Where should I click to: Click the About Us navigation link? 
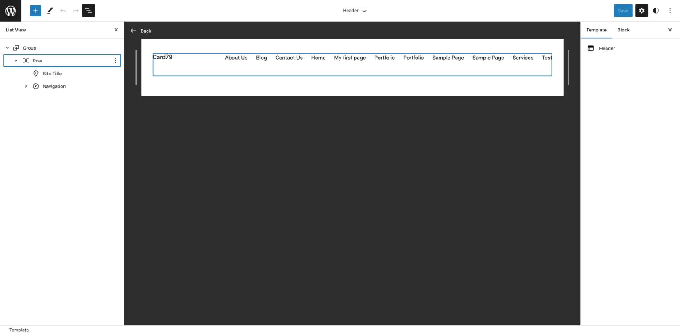[236, 58]
